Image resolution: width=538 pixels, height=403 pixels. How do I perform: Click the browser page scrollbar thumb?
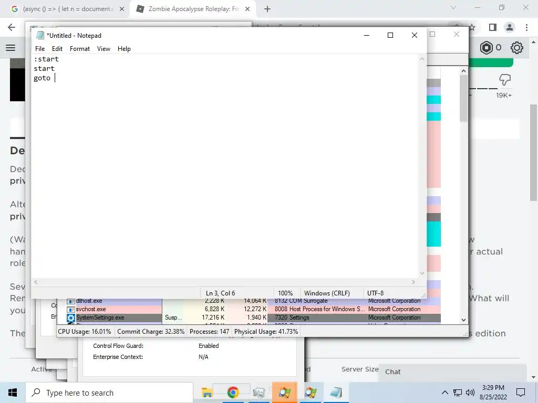pos(534,153)
